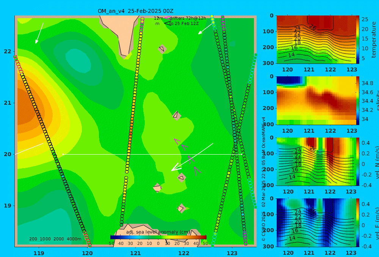
Task: Click the 'vel. N (m/s)' color bar
Action: tap(358, 161)
